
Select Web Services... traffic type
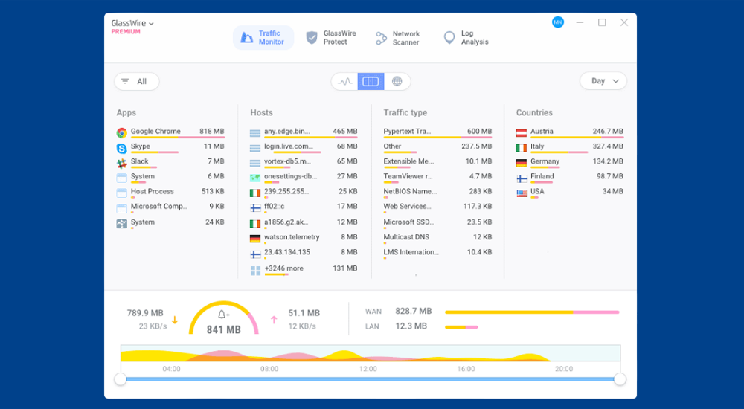[437, 207]
